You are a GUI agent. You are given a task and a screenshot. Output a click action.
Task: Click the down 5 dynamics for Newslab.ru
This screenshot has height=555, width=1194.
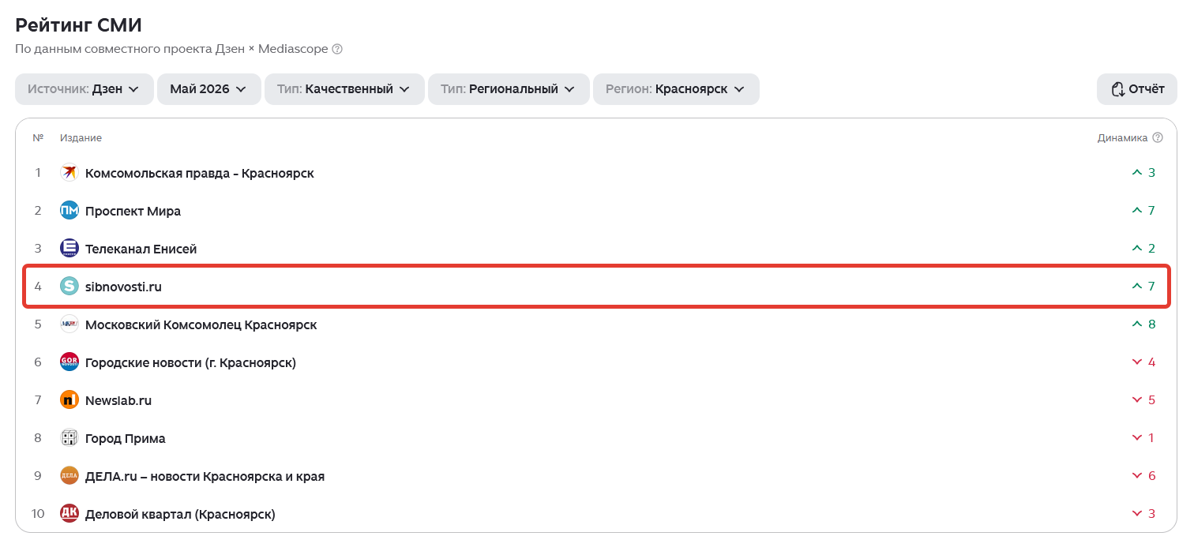point(1143,400)
